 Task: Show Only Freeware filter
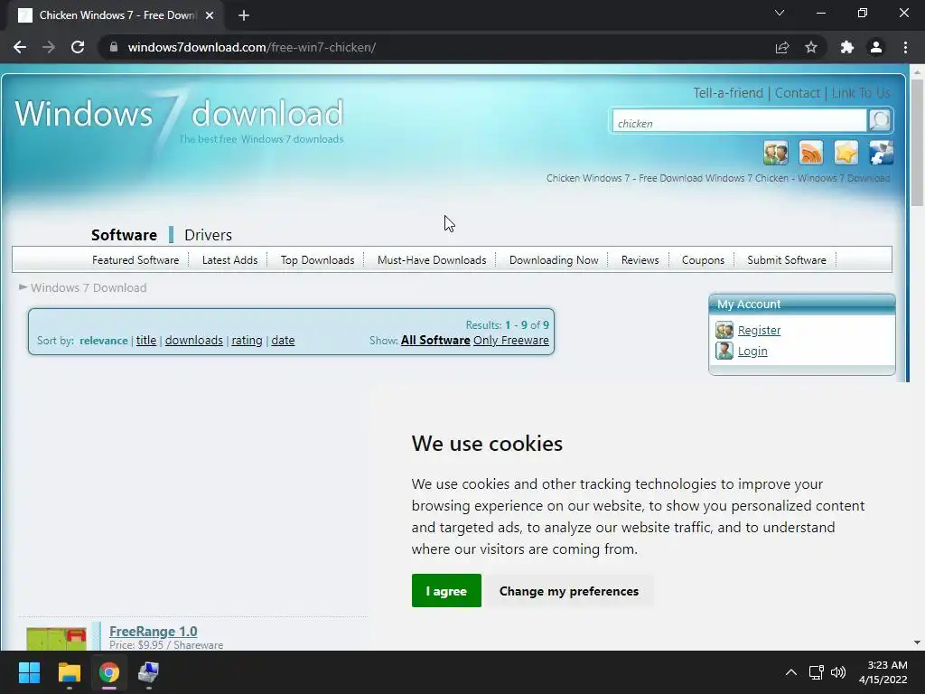(x=511, y=341)
